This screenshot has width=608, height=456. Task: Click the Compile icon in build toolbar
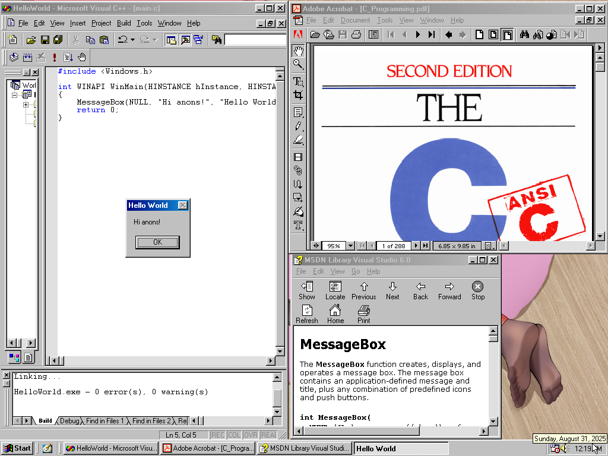[x=14, y=58]
